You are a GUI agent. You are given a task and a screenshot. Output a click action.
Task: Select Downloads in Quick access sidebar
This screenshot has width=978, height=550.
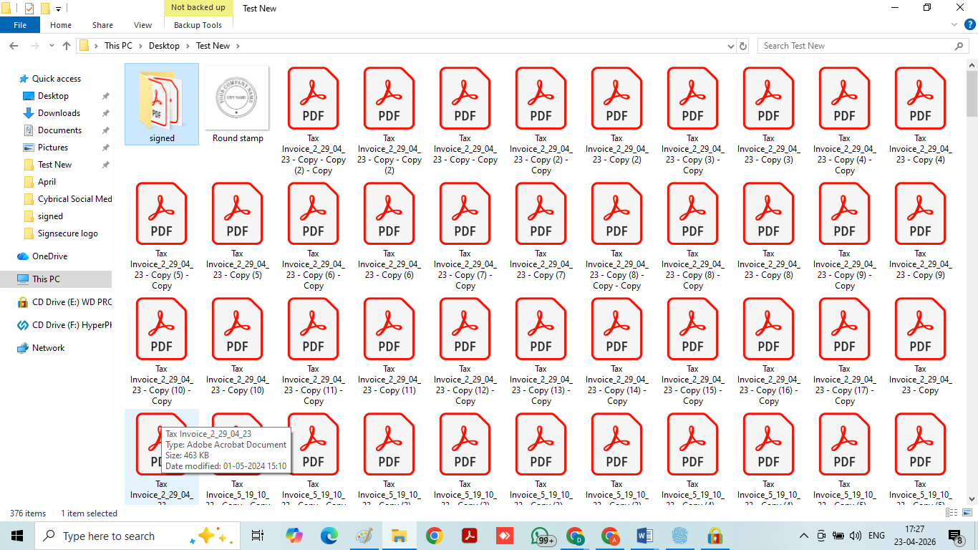click(x=59, y=113)
